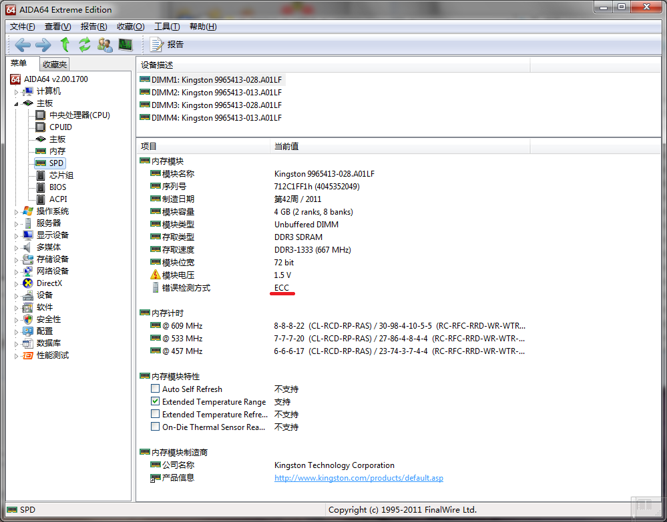Select the 主板 child entry under motherboard
Viewport: 667px width, 522px height.
point(57,139)
